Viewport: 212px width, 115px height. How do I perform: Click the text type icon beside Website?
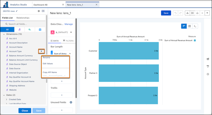[x=7, y=90]
